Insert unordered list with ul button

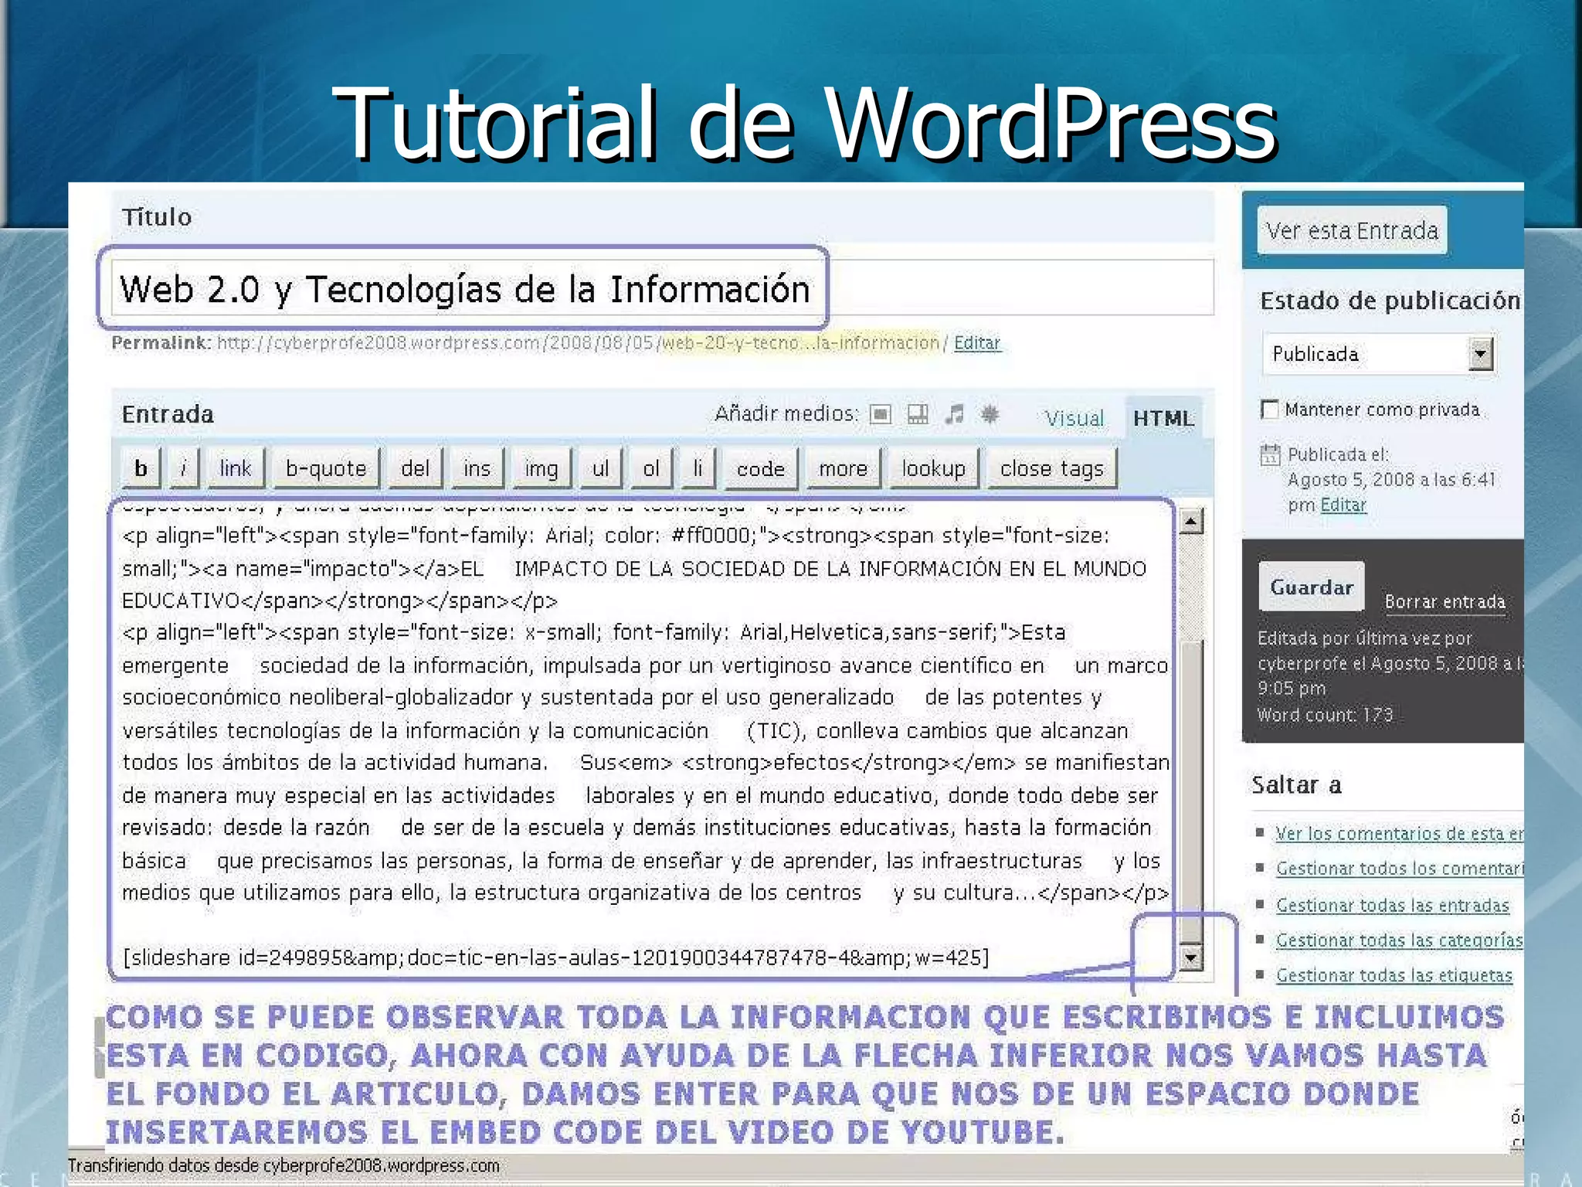click(600, 468)
